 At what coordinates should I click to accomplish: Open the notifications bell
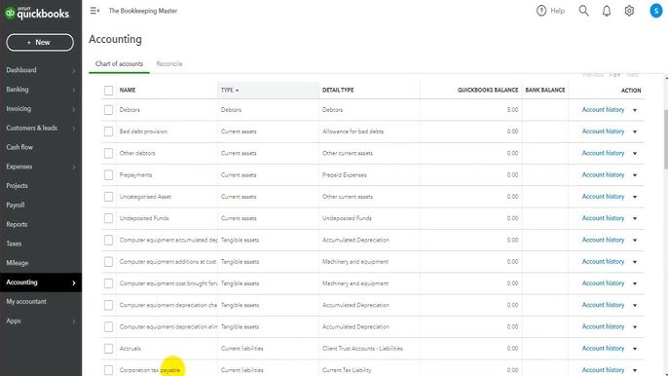pos(607,11)
